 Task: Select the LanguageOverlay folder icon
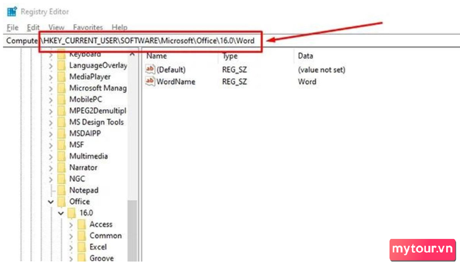click(62, 66)
